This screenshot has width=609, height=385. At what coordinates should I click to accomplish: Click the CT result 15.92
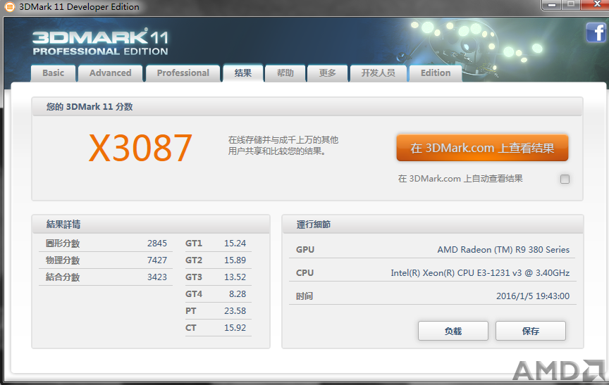[235, 327]
